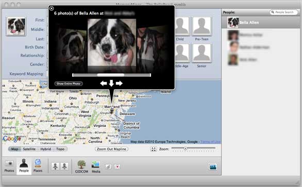Image resolution: width=302 pixels, height=187 pixels.
Task: Select the center dog photo in popup
Action: tap(112, 42)
